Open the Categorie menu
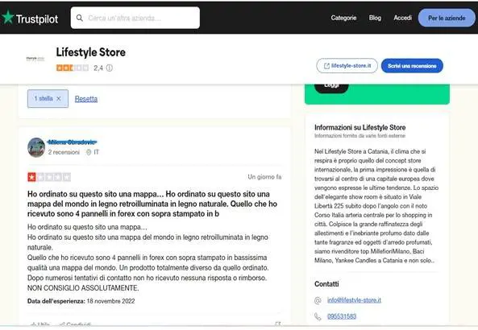 tap(343, 18)
